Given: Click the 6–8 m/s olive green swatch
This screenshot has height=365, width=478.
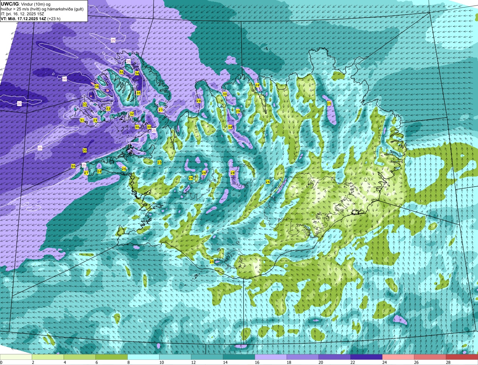Looking at the screenshot, I should pos(112,357).
